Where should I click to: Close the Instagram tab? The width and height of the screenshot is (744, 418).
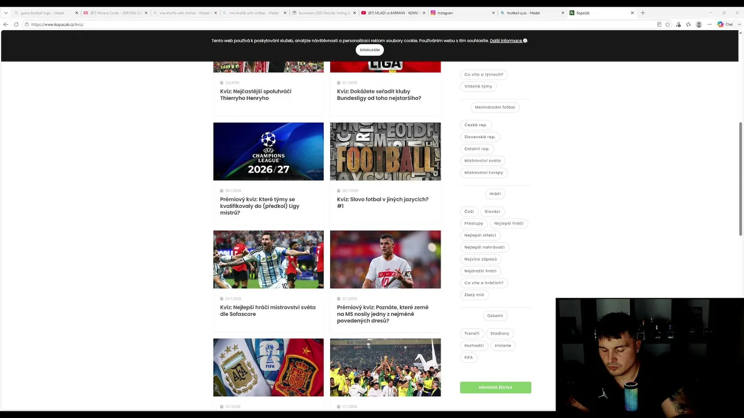pyautogui.click(x=493, y=13)
